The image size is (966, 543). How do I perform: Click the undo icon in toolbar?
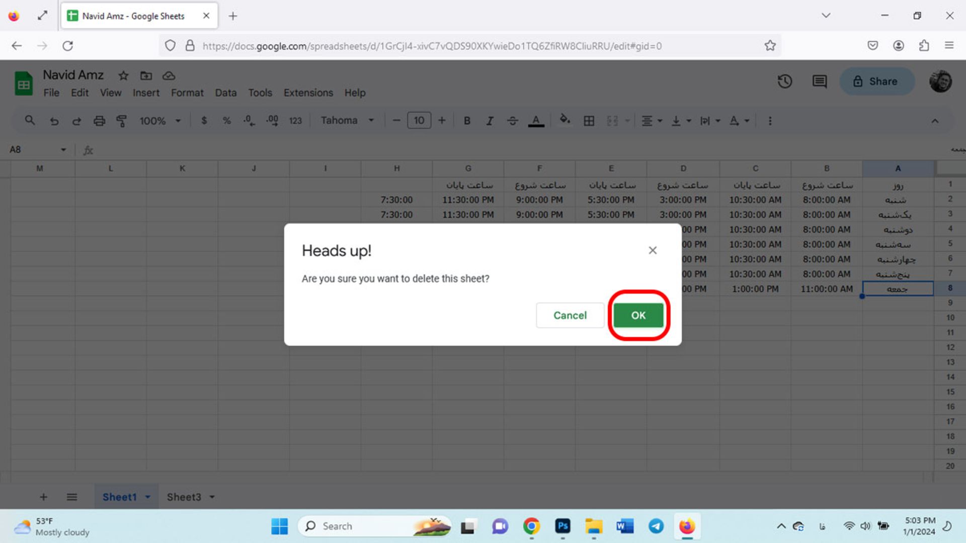pyautogui.click(x=54, y=121)
